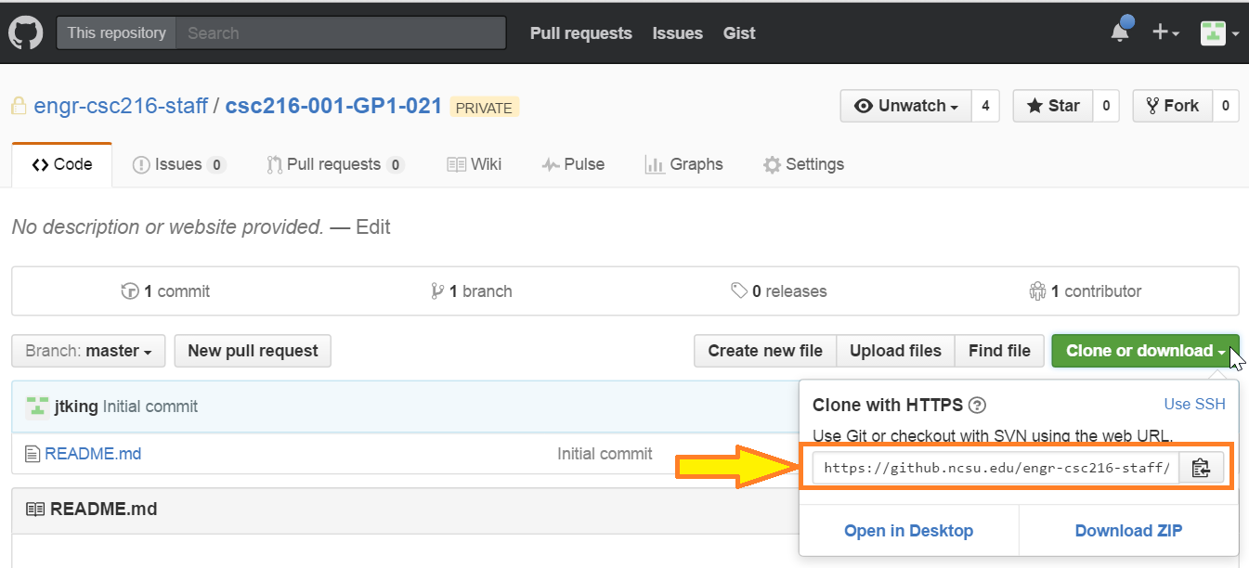Switch to the Issues tab
Screen dimensions: 1249x568
pos(179,164)
